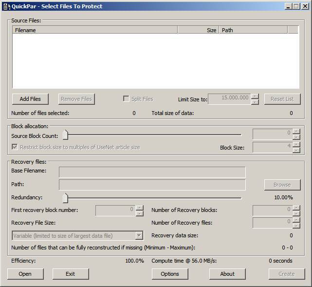
Task: Click the Reset List button
Action: [282, 99]
